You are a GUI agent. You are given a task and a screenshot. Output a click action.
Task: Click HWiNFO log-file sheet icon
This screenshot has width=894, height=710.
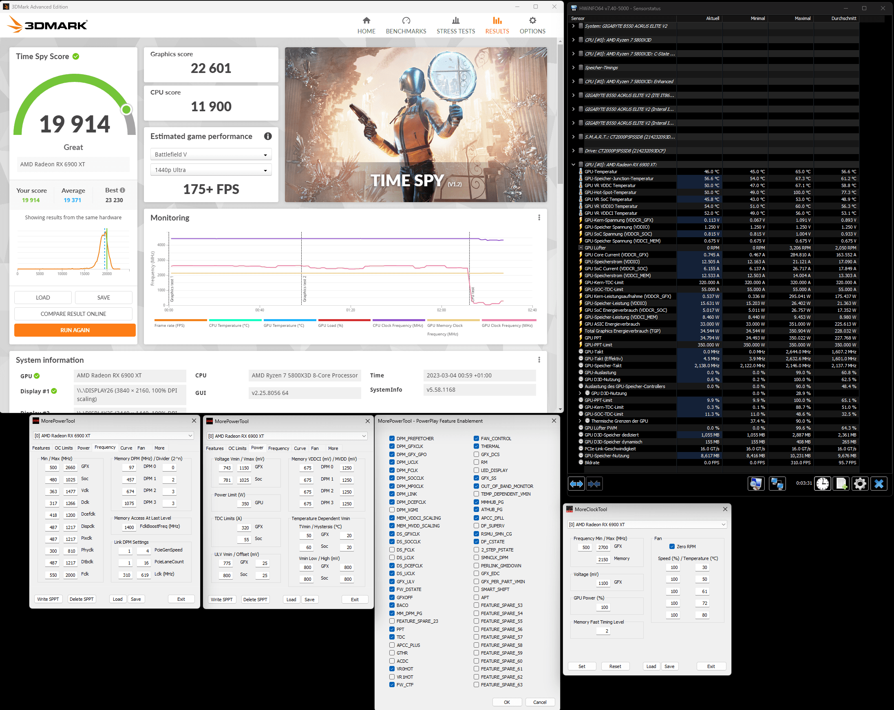[x=842, y=484]
